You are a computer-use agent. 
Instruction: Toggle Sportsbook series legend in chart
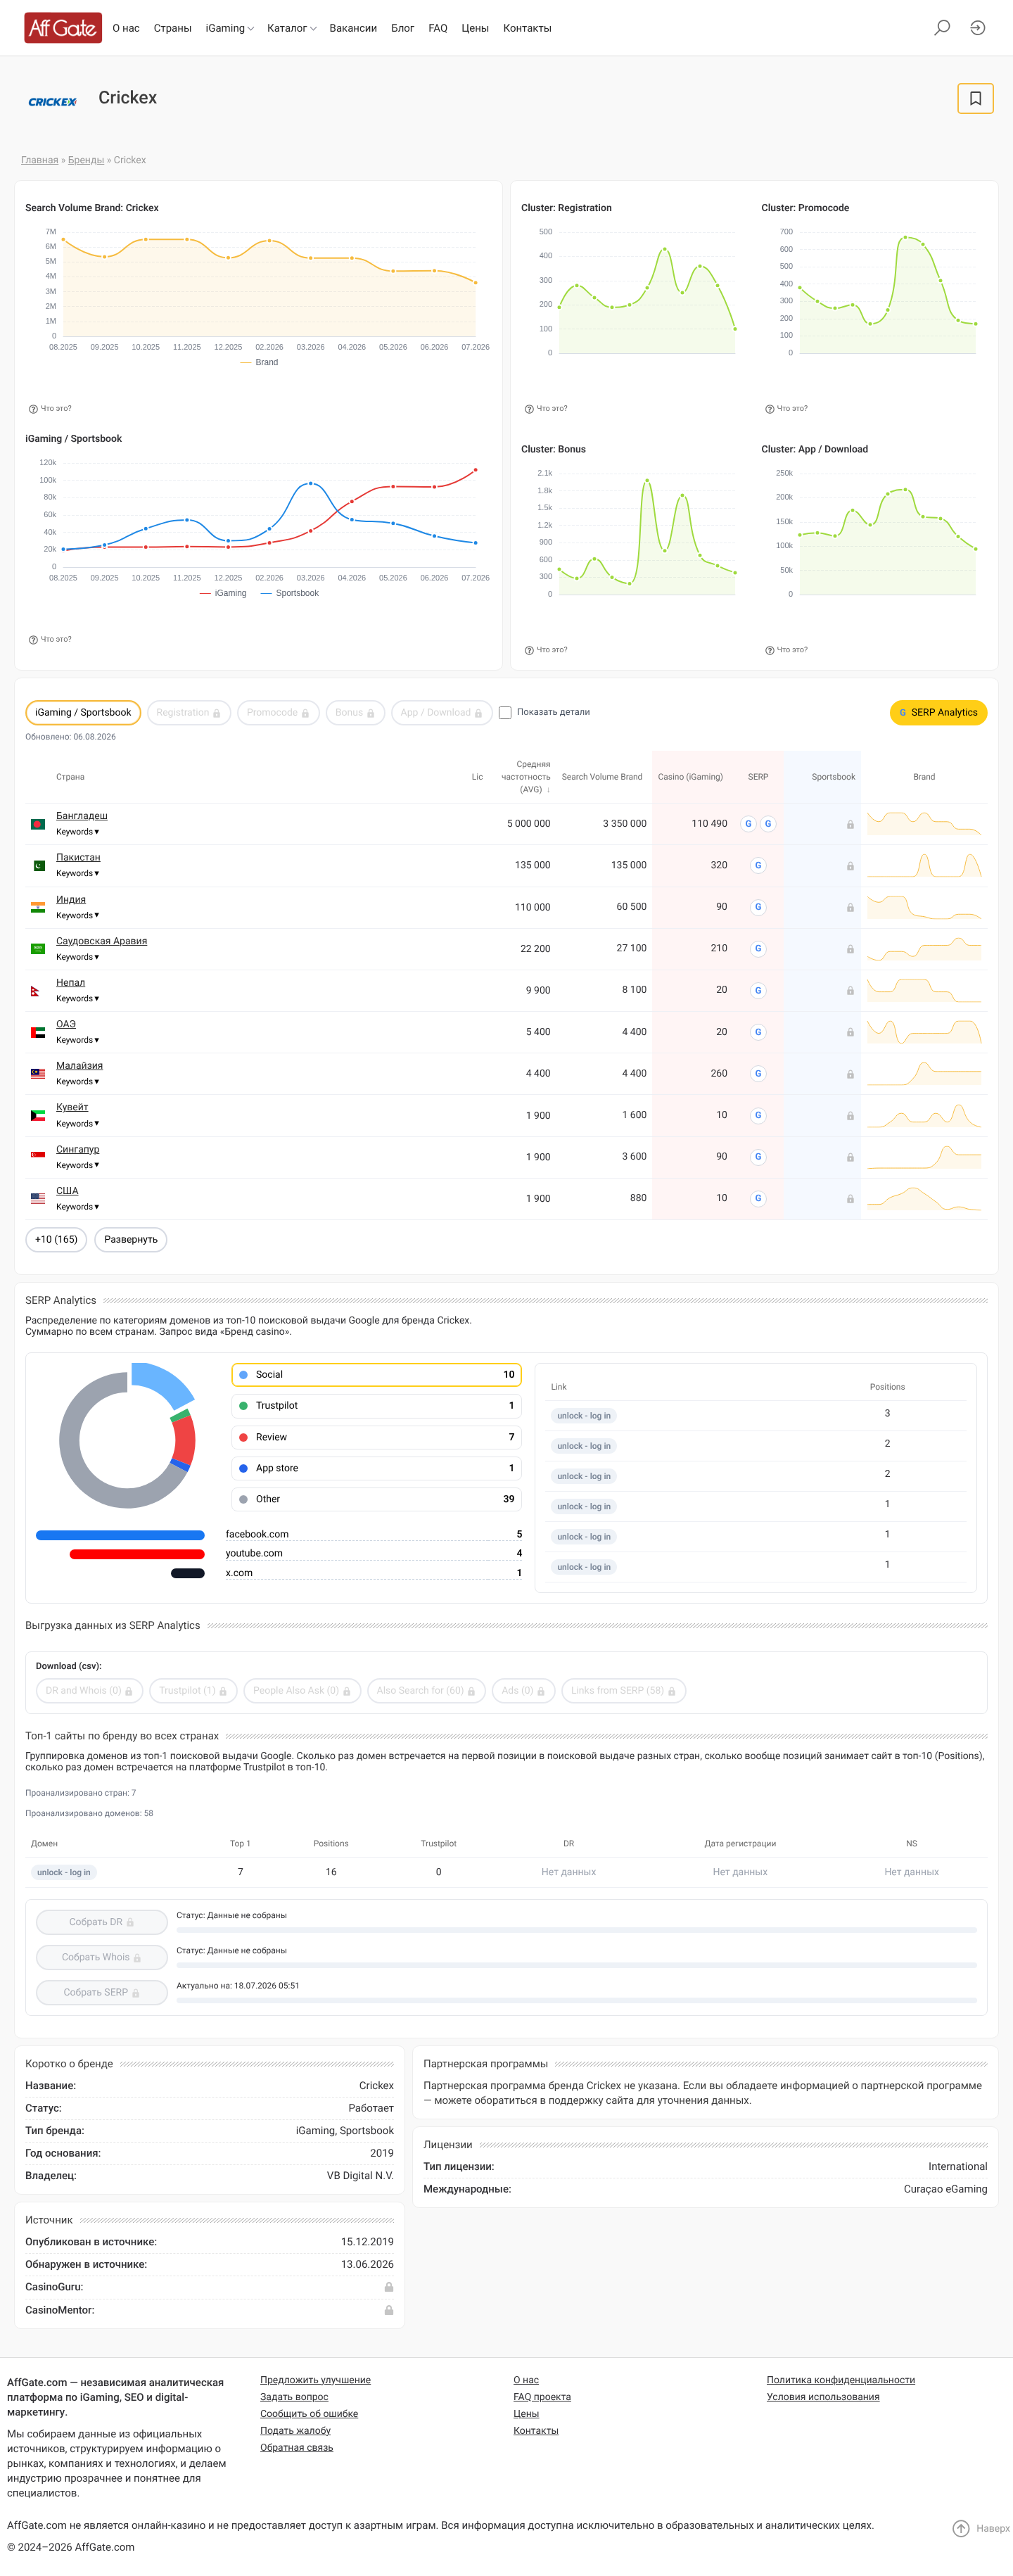point(290,593)
